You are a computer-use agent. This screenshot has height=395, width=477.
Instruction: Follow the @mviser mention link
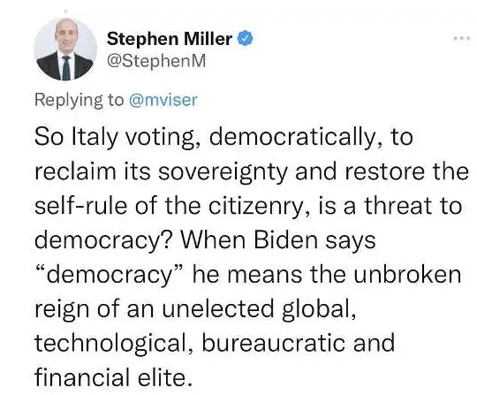(x=163, y=100)
